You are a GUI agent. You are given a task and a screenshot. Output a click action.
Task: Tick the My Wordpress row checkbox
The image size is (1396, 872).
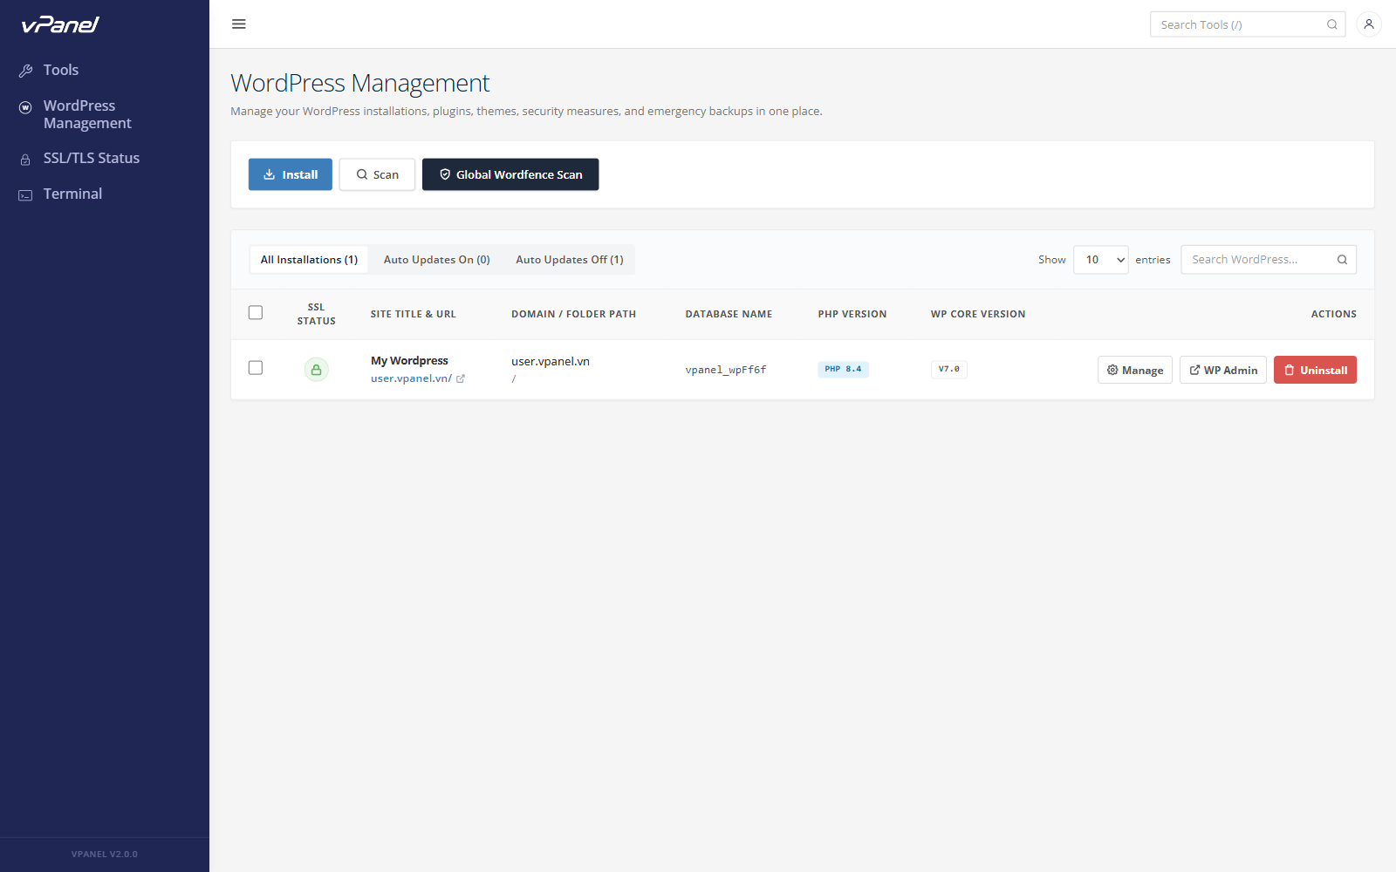coord(256,368)
